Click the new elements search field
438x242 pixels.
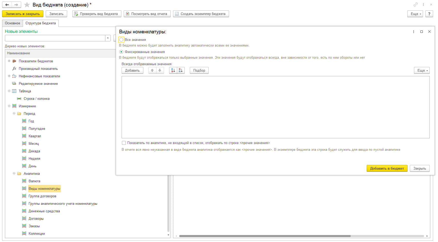pos(55,38)
